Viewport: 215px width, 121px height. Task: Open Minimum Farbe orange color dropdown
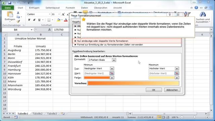click(112, 78)
